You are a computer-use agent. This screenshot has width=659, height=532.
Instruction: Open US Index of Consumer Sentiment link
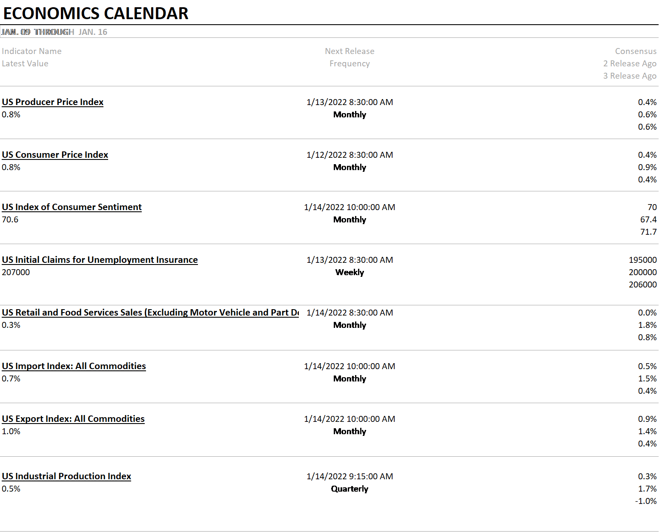point(72,207)
